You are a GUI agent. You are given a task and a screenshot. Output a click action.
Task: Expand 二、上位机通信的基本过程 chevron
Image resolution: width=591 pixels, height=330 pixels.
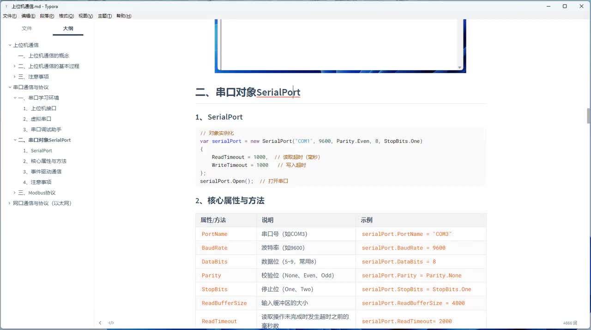coord(15,66)
